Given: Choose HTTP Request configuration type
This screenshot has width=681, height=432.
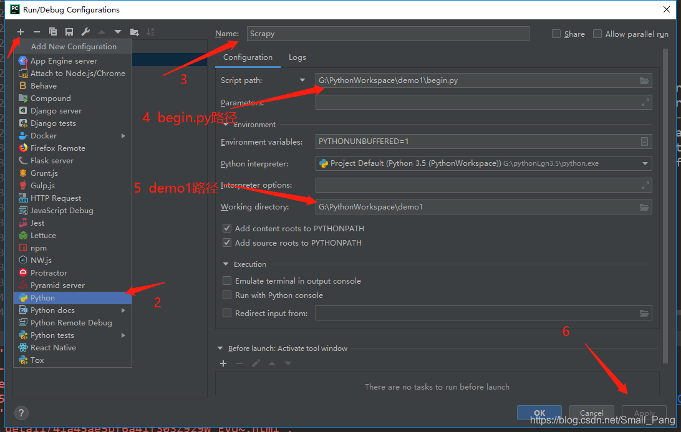Looking at the screenshot, I should pyautogui.click(x=72, y=198).
